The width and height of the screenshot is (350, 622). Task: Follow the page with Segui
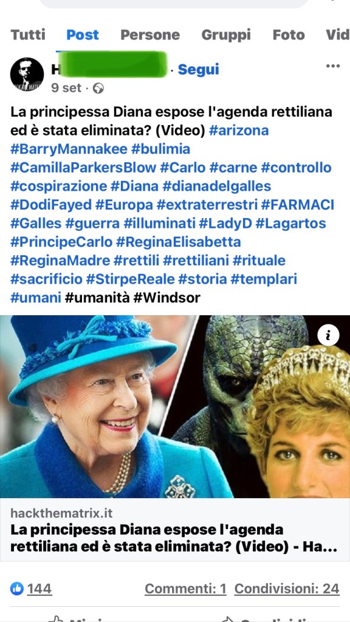pos(199,69)
